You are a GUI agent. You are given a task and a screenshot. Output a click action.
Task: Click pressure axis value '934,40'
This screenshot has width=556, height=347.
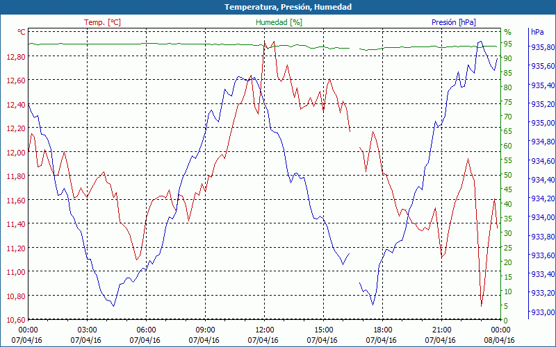tap(543, 180)
